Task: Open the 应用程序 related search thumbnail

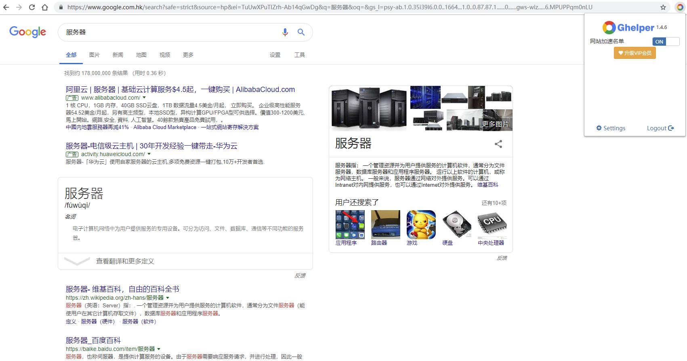Action: pos(350,225)
